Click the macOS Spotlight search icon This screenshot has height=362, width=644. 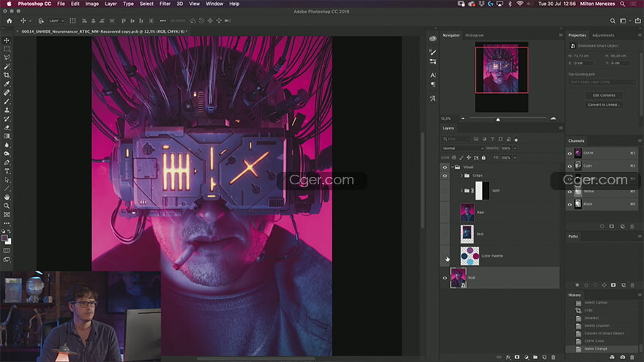pyautogui.click(x=623, y=4)
